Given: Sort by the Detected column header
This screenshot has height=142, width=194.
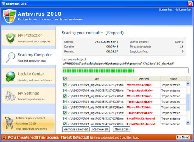Looking at the screenshot, I should pos(143,79).
